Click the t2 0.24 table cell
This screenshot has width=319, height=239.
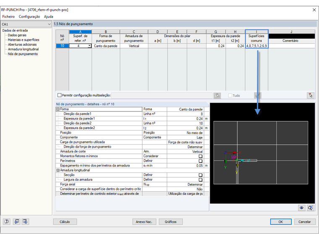(x=235, y=46)
